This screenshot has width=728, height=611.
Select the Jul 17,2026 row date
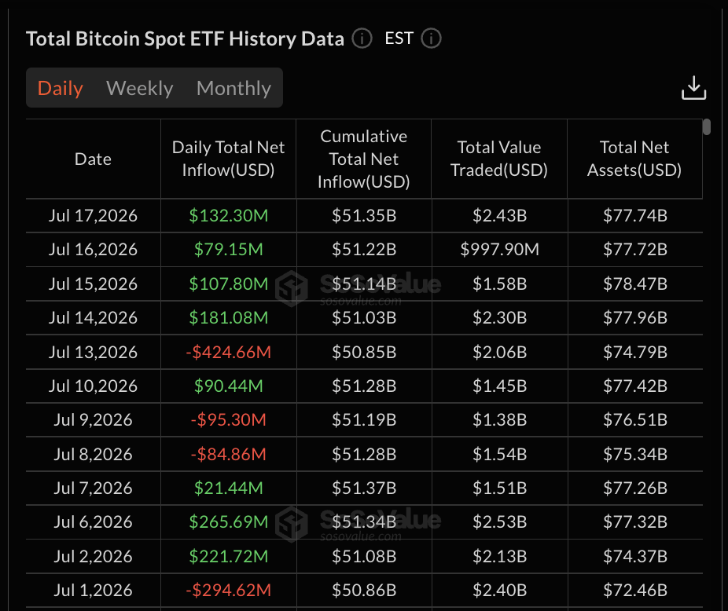93,216
